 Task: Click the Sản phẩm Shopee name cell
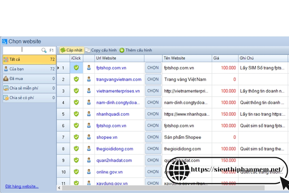[187, 137]
